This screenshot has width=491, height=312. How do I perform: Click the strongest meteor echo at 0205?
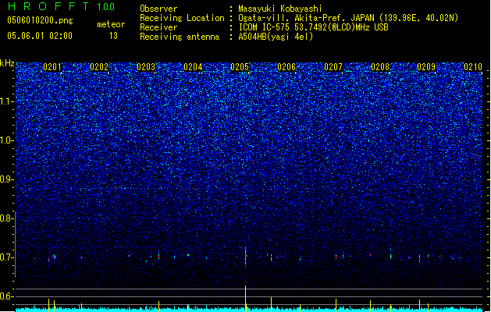[x=245, y=257]
